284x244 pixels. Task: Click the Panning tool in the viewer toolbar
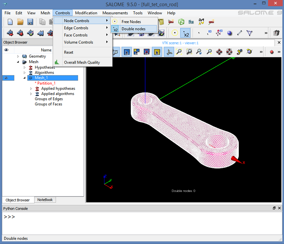tap(219, 52)
